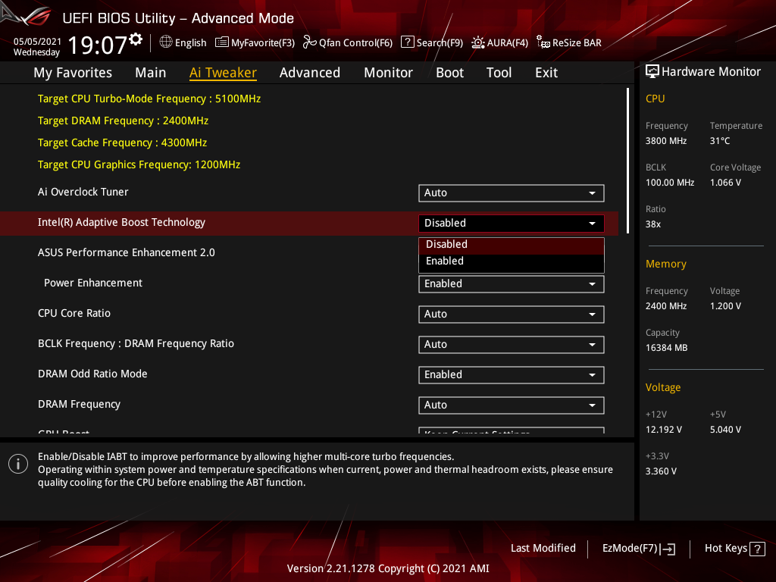Collapse Intel Adaptive Boost Technology dropdown
Viewport: 776px width, 582px height.
512,224
